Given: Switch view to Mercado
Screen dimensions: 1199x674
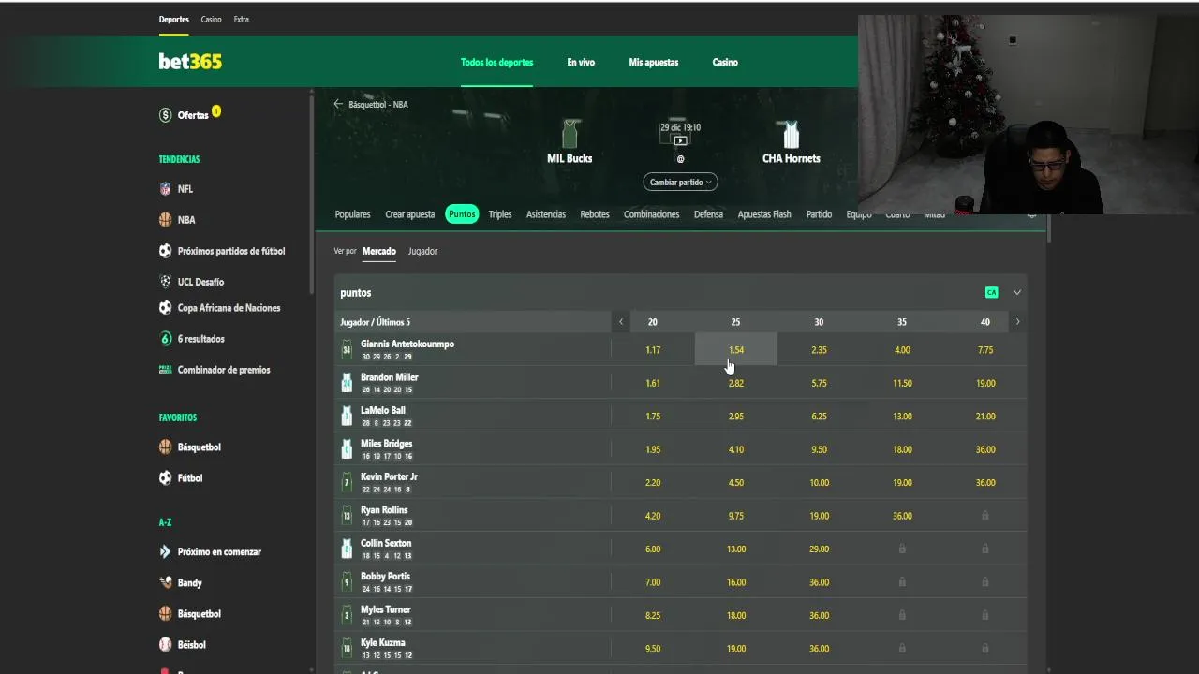Looking at the screenshot, I should pyautogui.click(x=379, y=251).
